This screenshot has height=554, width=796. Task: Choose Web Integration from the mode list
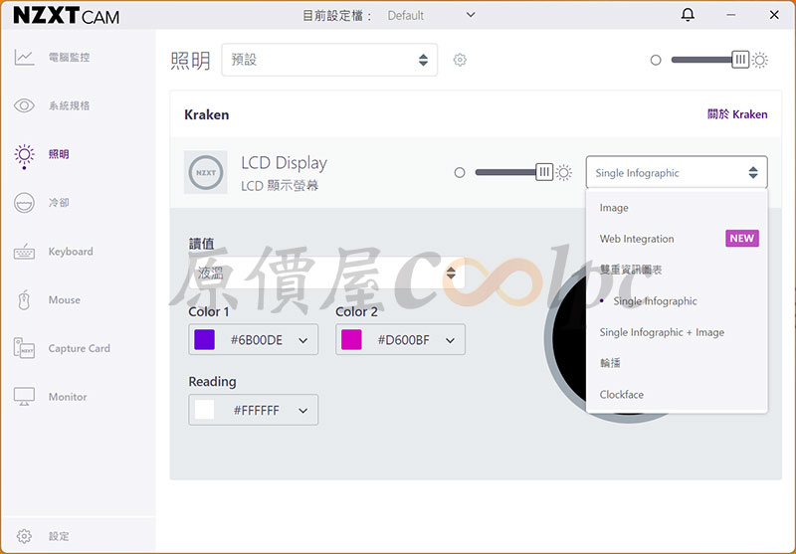tap(637, 239)
